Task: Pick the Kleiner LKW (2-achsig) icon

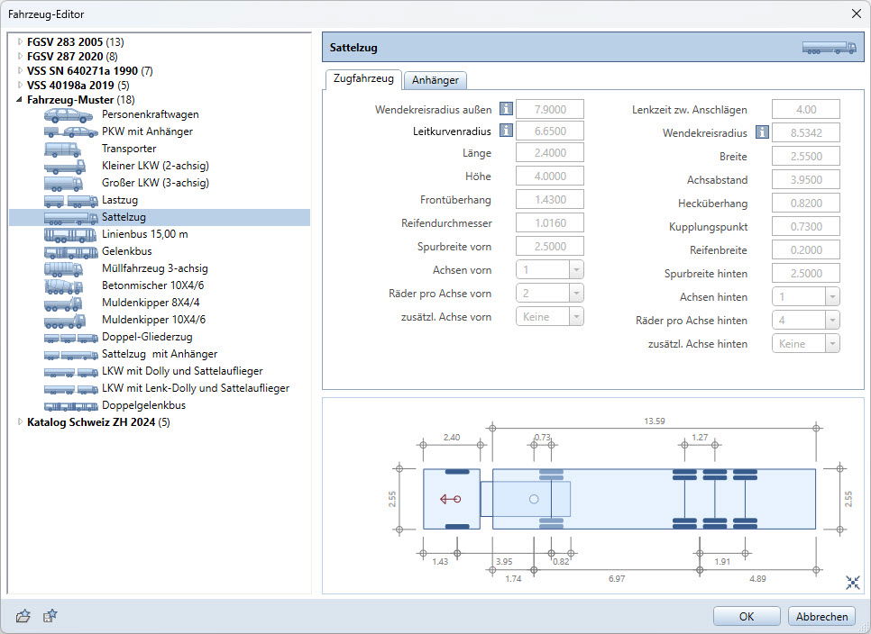Action: tap(65, 167)
